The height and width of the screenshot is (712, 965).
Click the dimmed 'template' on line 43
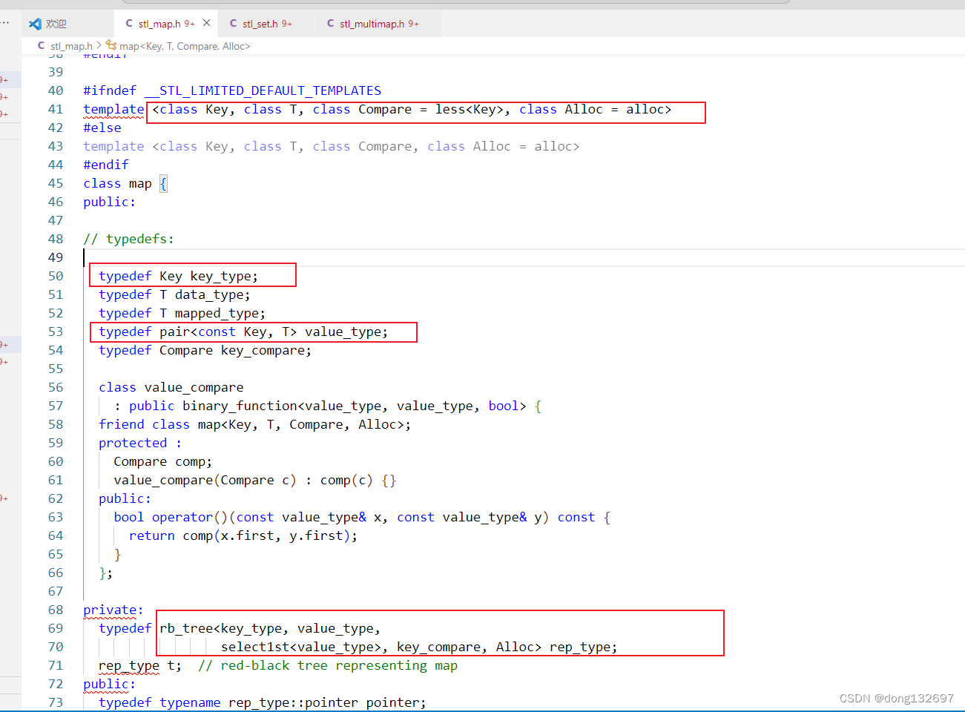[113, 146]
